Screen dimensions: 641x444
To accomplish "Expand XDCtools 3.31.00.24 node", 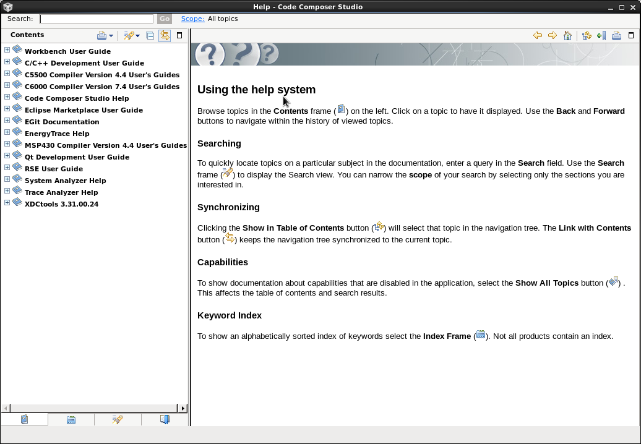I will (x=7, y=203).
